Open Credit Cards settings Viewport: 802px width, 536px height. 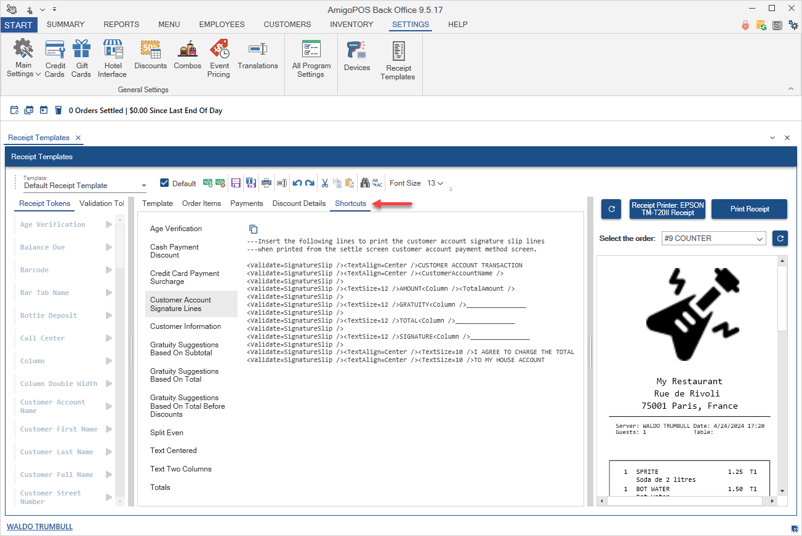[x=55, y=58]
